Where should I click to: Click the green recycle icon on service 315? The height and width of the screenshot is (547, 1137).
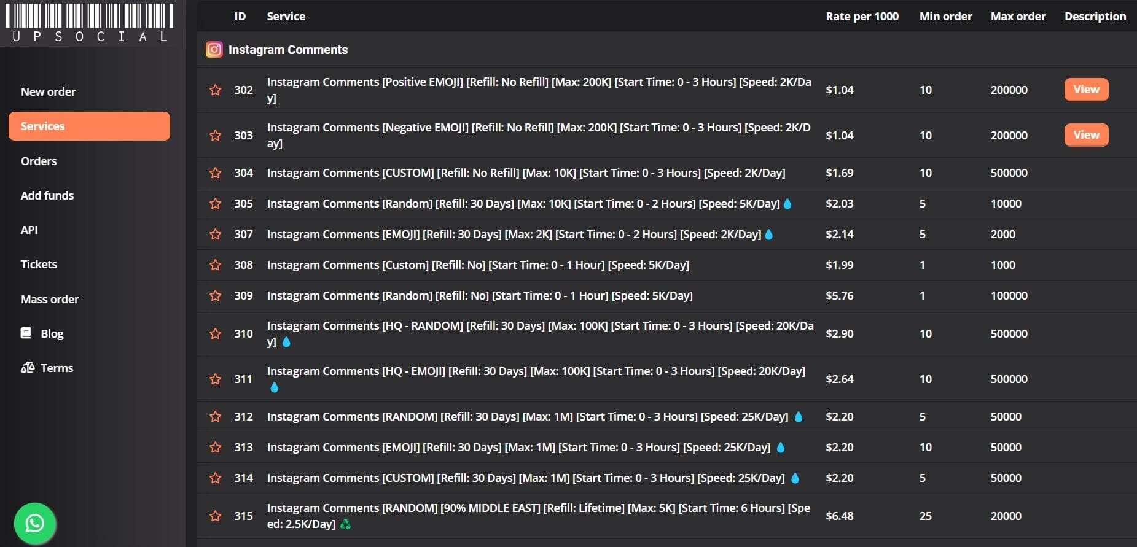[346, 524]
